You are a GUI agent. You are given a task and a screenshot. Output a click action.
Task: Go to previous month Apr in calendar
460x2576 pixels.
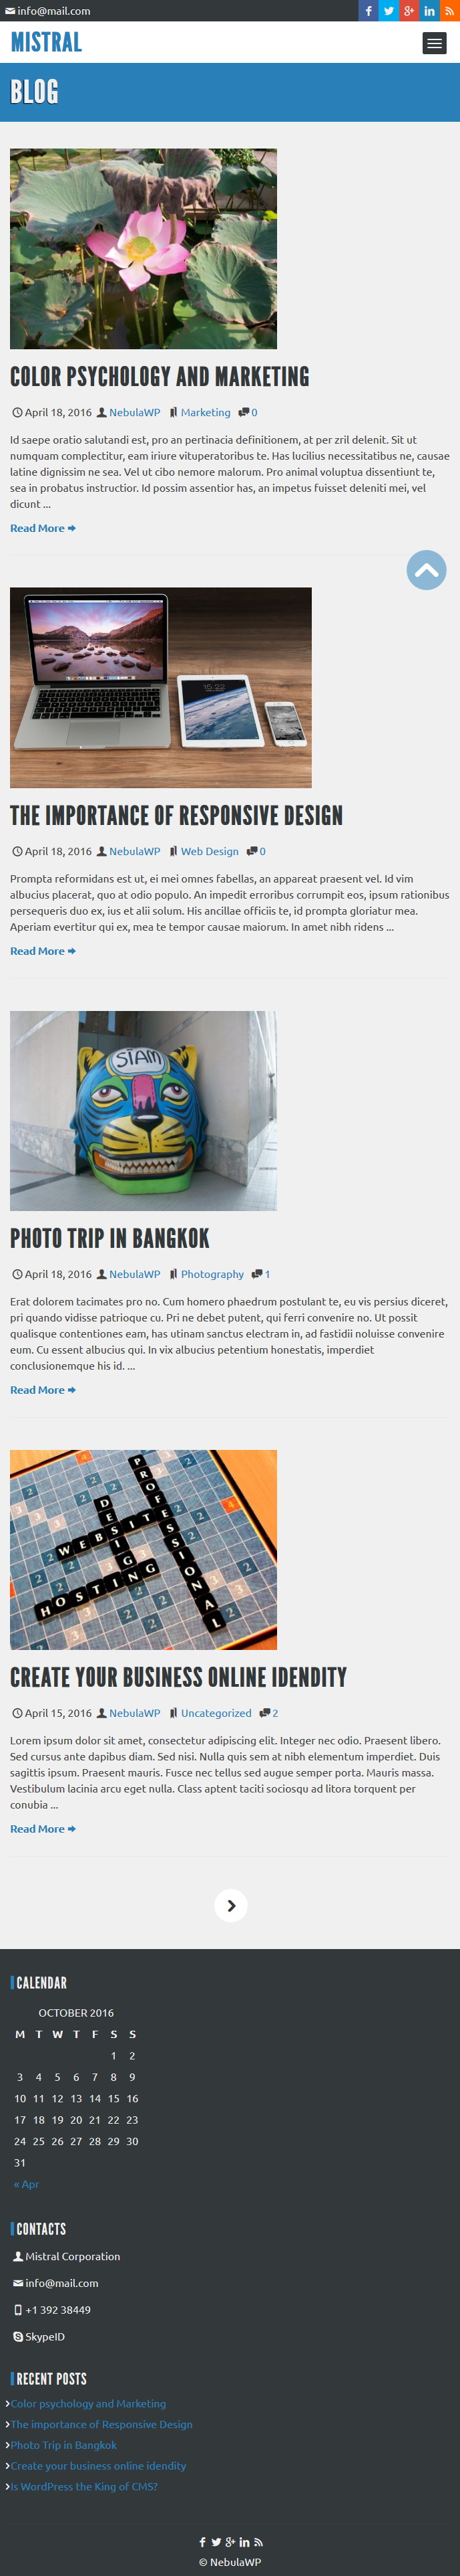[x=26, y=2184]
